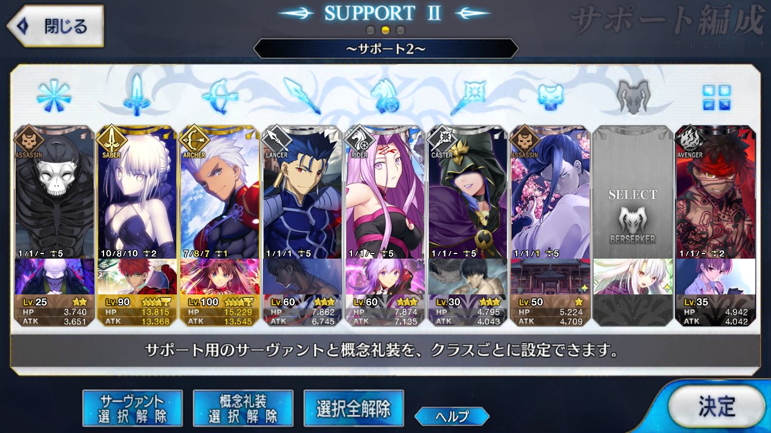This screenshot has height=433, width=771.
Task: Click 概念礼装選択解除 button
Action: tap(243, 408)
